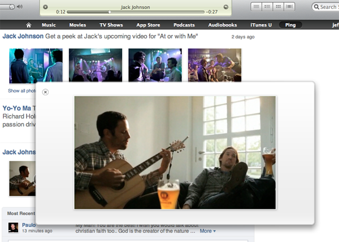Open the Music store tab
Screen dimensions: 339x242
tap(49, 25)
